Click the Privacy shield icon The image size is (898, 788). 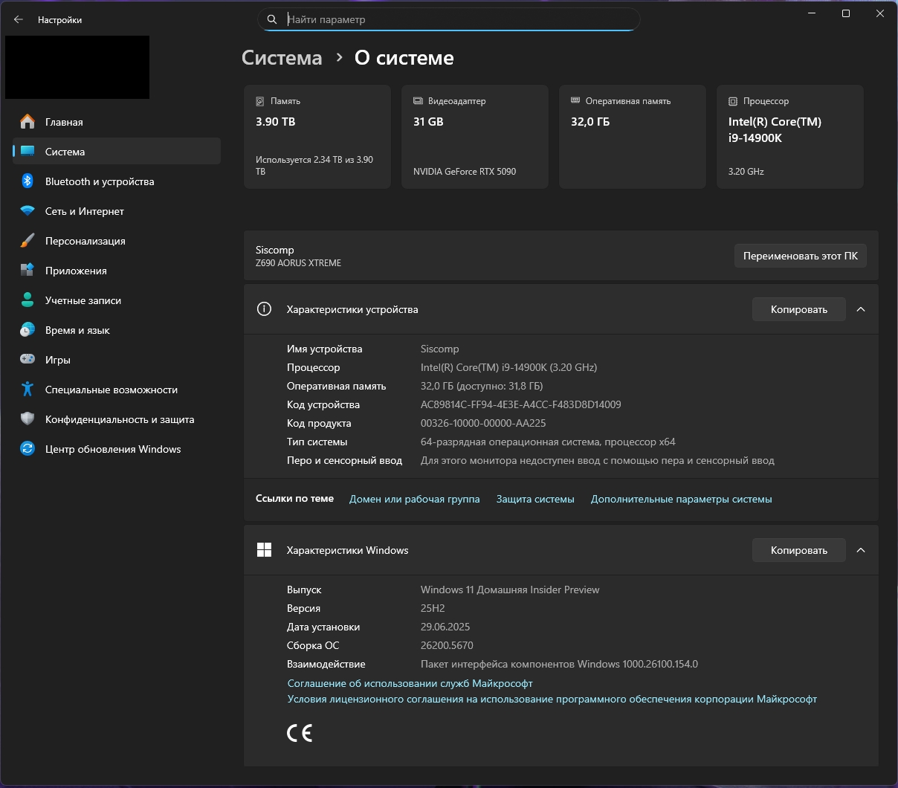(x=28, y=419)
